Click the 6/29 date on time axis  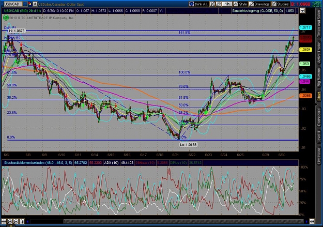pos(266,155)
